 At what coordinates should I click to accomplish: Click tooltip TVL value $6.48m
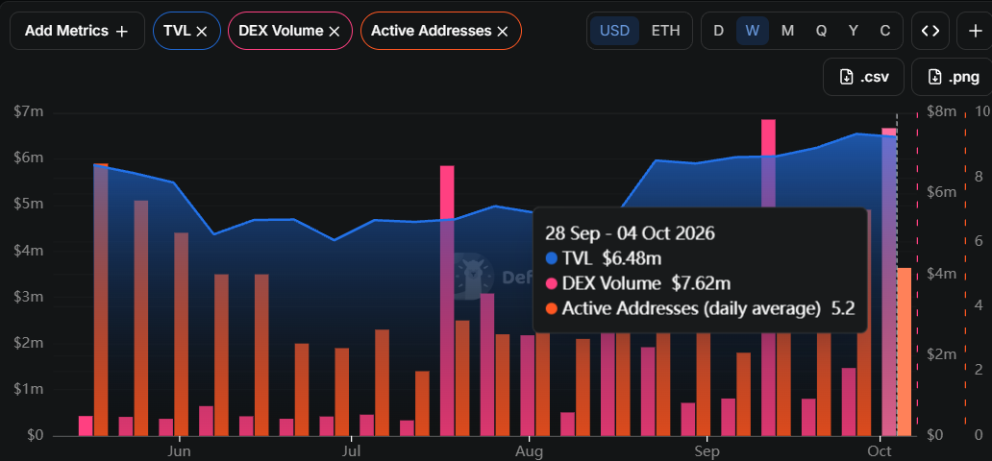point(632,258)
